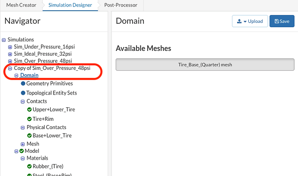Collapse the Physical Contacts node
The width and height of the screenshot is (298, 176).
[x=23, y=127]
